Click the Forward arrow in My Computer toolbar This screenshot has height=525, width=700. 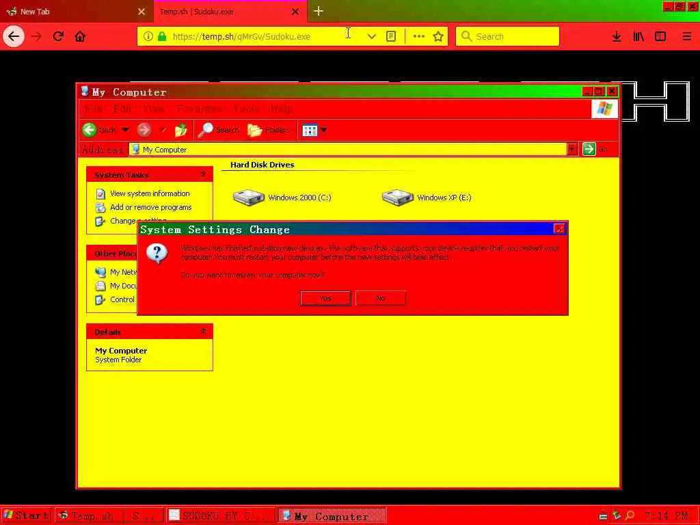pos(144,130)
